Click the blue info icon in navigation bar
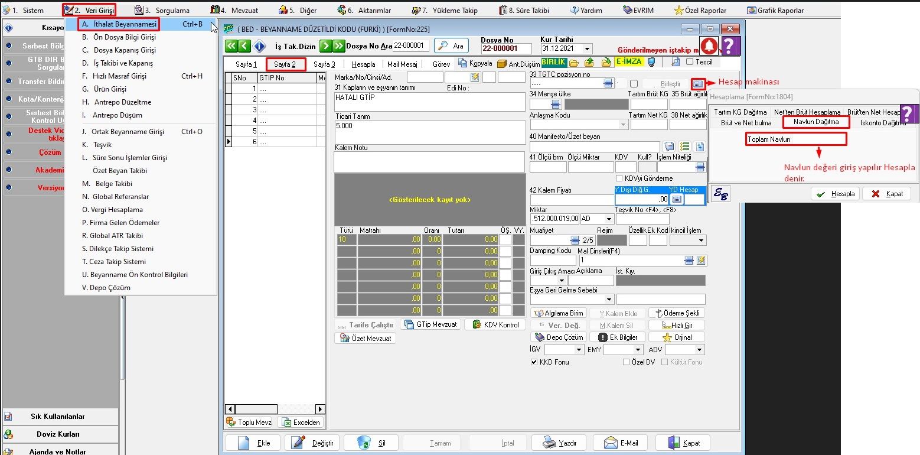This screenshot has height=455, width=920. (259, 46)
